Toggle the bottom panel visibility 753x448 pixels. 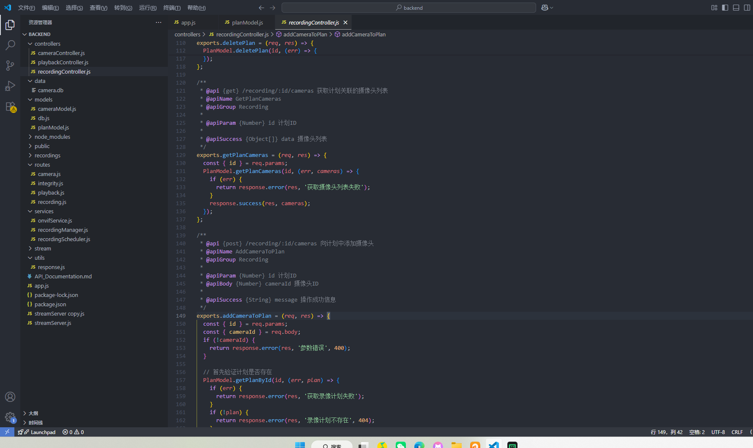coord(736,8)
